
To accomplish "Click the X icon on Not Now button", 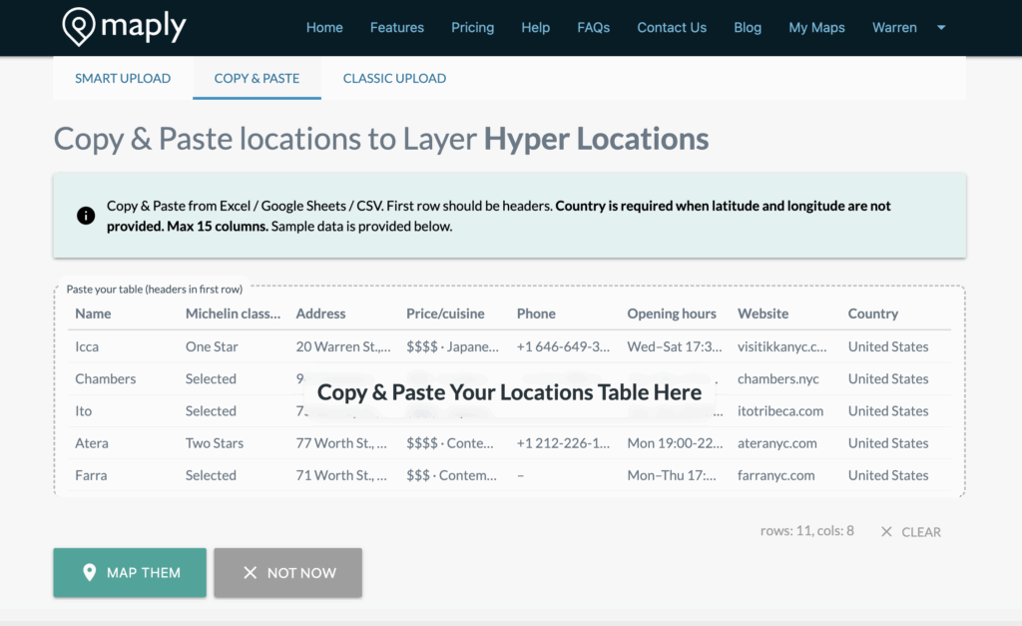I will point(251,573).
